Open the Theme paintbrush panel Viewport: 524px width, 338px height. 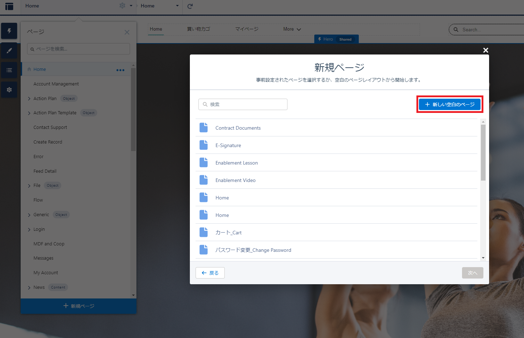pos(9,51)
